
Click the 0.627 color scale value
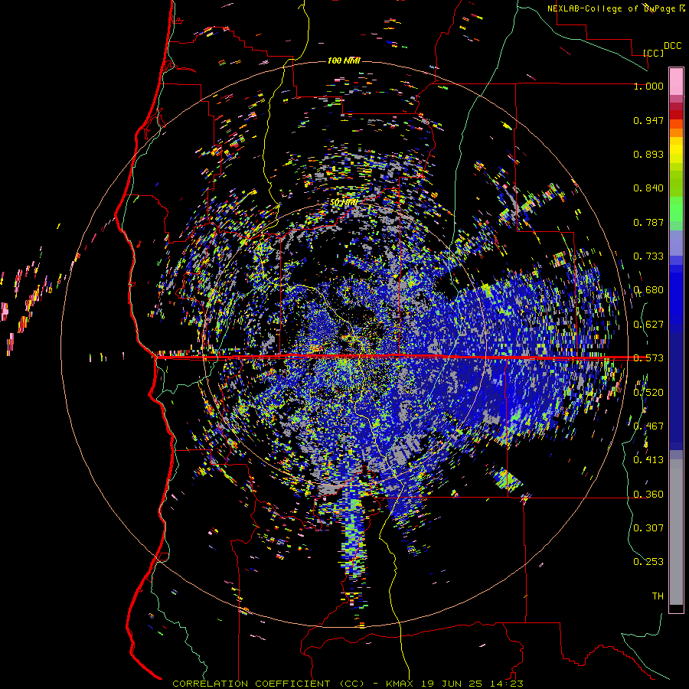[648, 325]
